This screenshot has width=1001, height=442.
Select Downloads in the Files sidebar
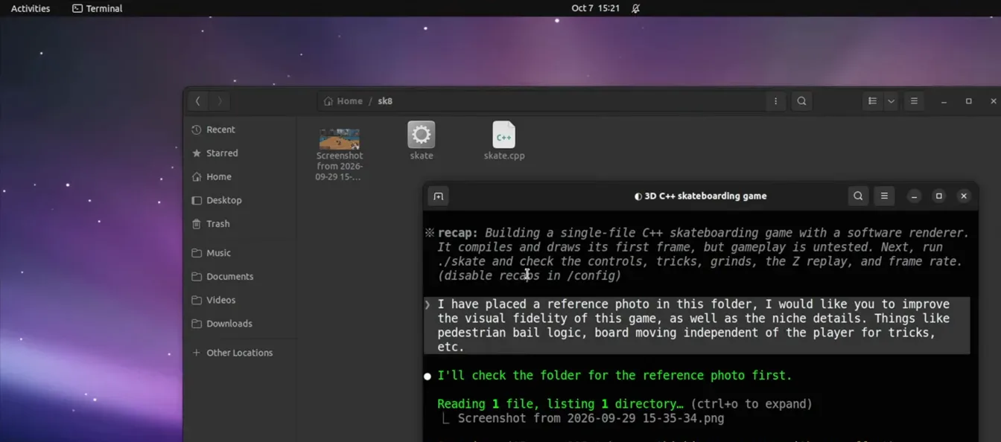[x=240, y=324]
